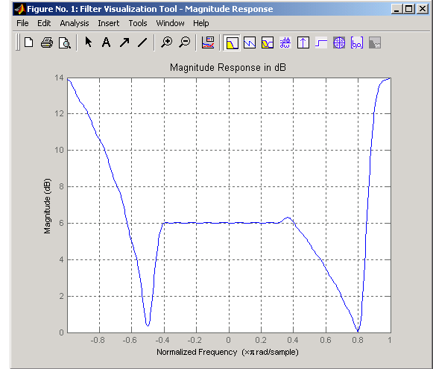Switch to Phase Response view
The width and height of the screenshot is (433, 369).
(x=250, y=42)
